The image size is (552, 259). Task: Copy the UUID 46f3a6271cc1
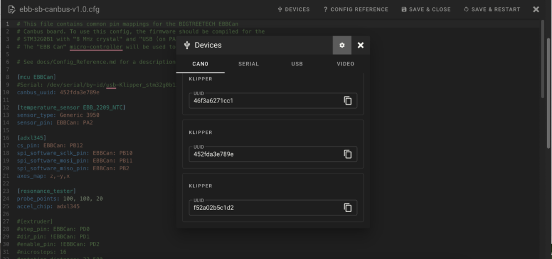point(347,101)
